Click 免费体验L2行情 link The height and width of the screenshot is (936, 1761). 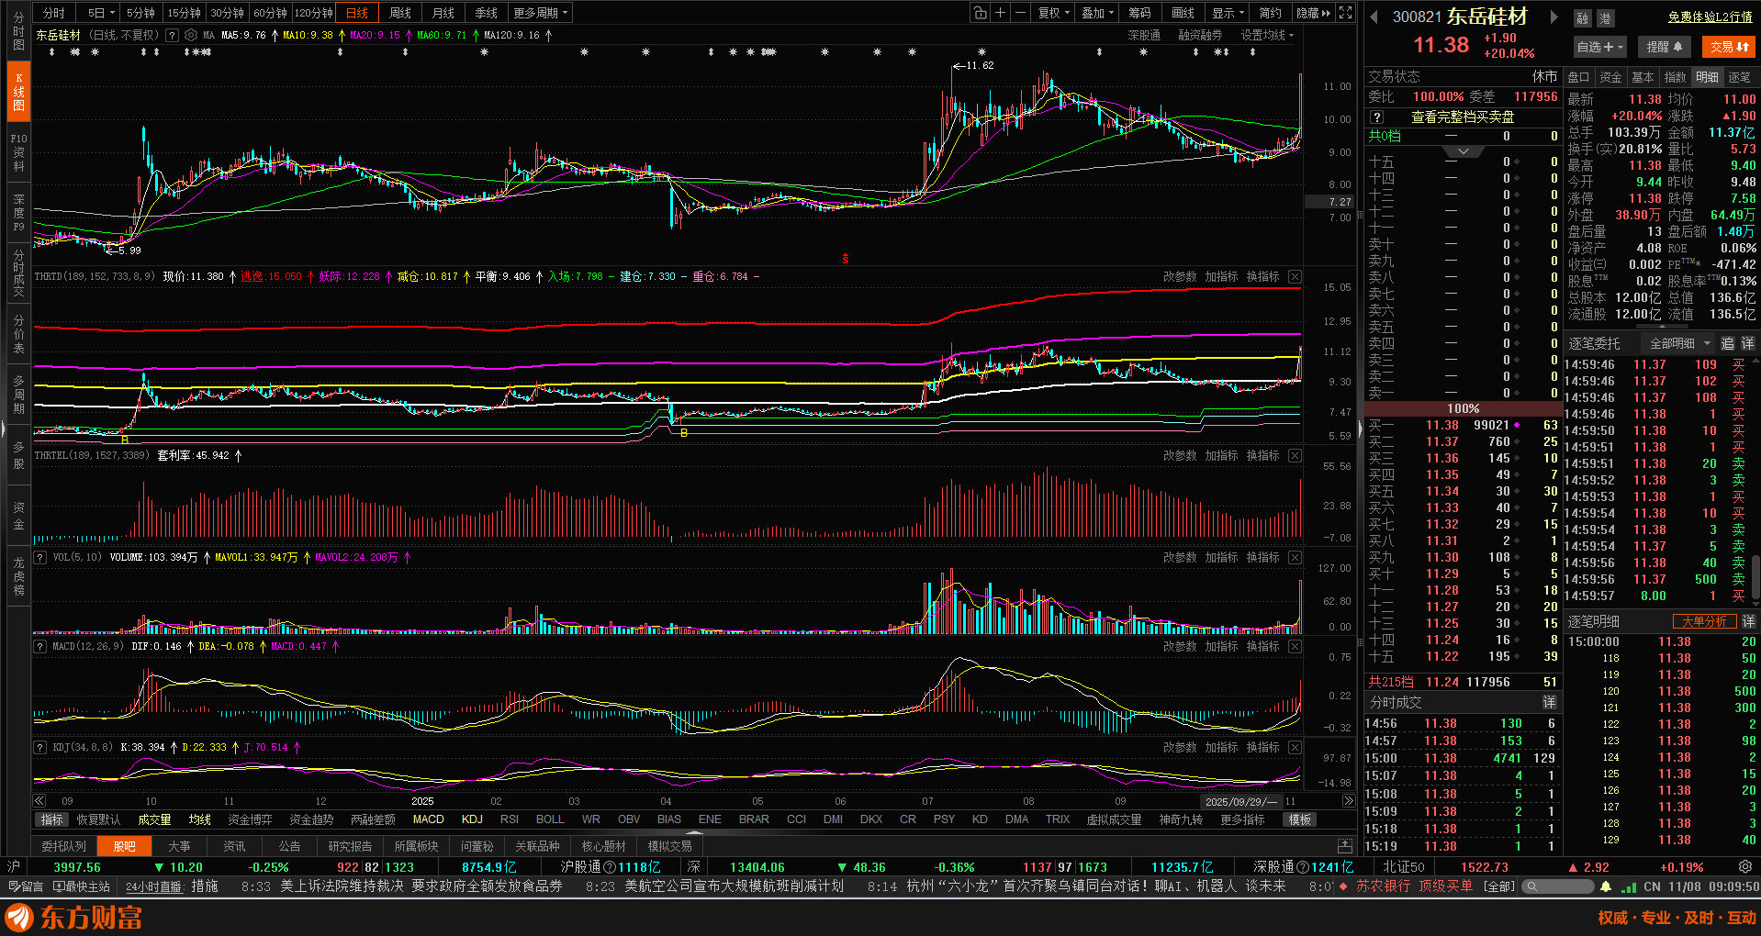tap(1711, 17)
